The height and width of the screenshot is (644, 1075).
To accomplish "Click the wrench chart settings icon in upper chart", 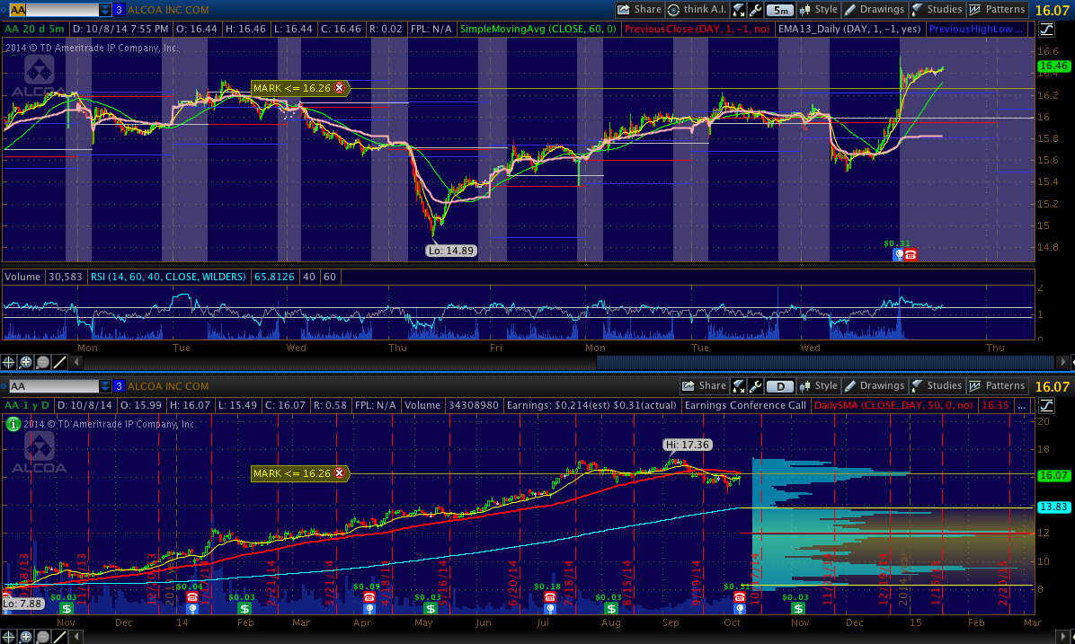I will 756,10.
